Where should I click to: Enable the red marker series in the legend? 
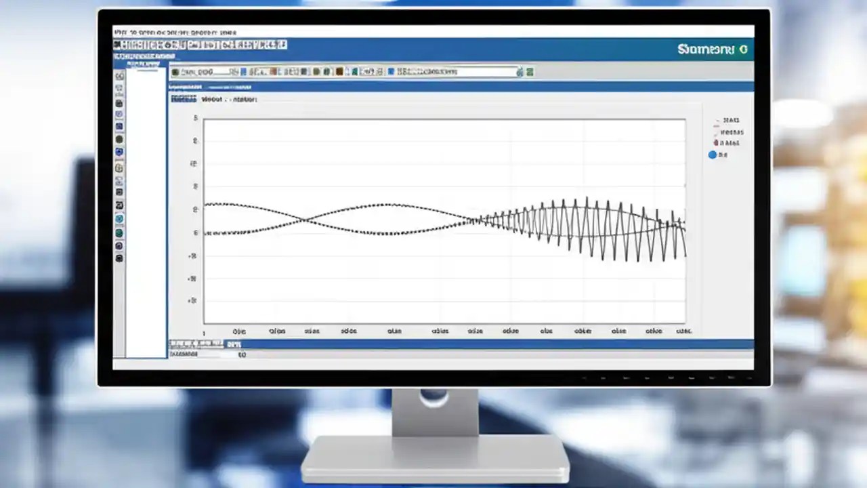(x=716, y=143)
